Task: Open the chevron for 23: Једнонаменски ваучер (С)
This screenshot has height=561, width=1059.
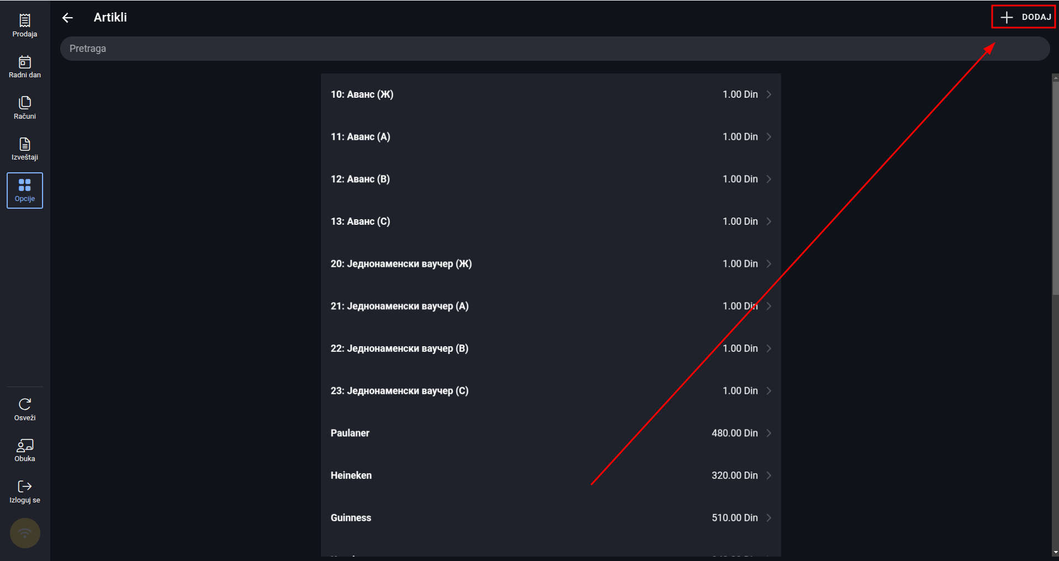Action: 768,391
